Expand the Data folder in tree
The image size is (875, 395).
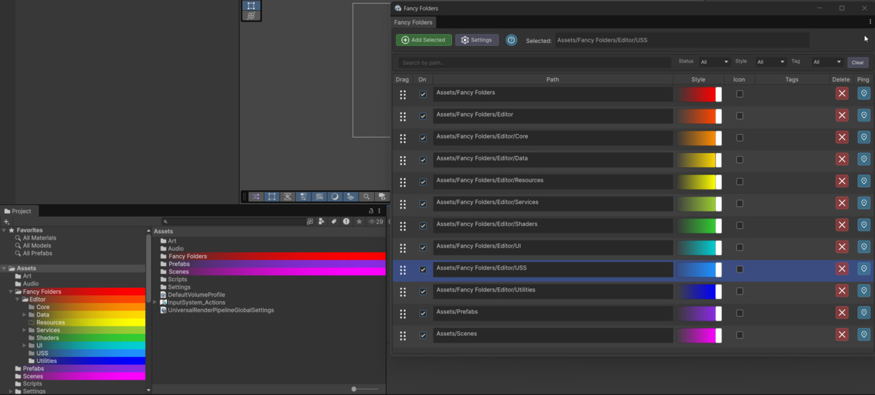click(24, 315)
